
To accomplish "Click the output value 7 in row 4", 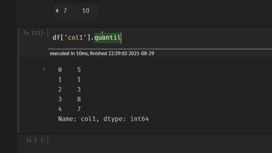I will click(79, 109).
